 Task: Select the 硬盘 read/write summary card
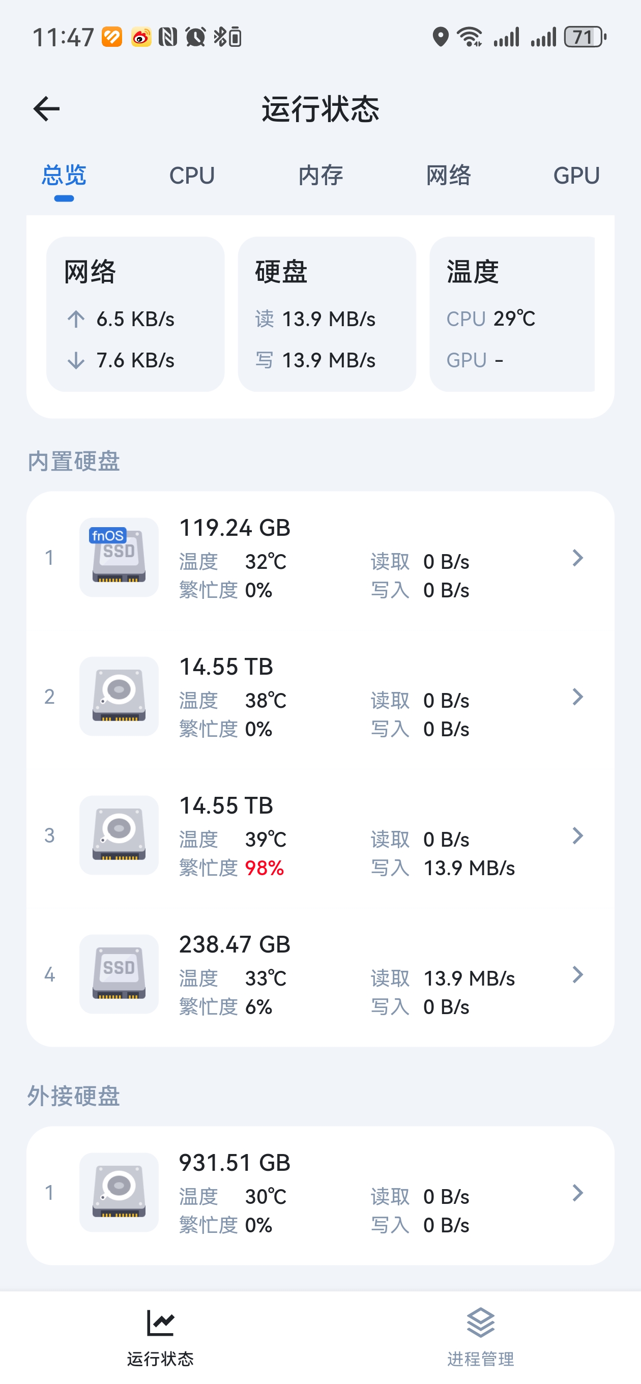327,314
